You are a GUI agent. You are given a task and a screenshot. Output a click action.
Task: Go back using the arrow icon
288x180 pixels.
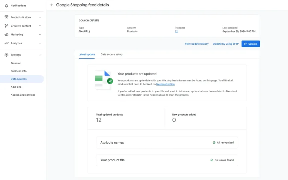52,5
